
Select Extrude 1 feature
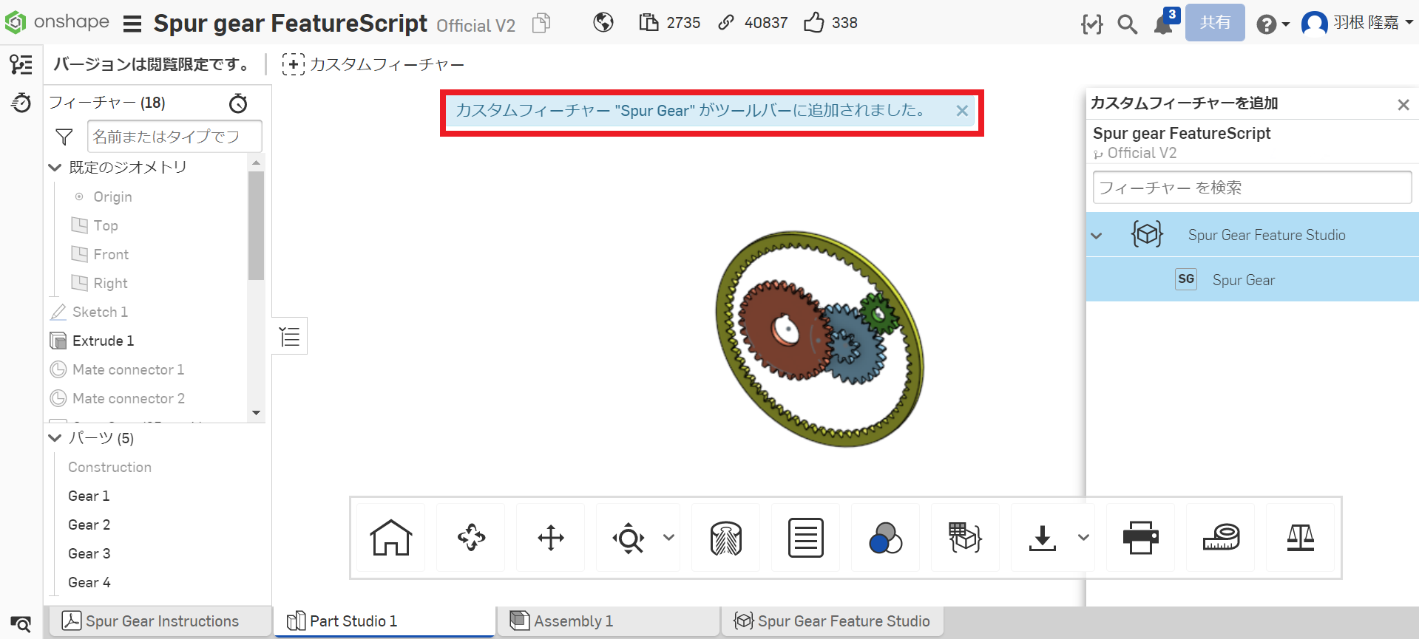click(103, 341)
